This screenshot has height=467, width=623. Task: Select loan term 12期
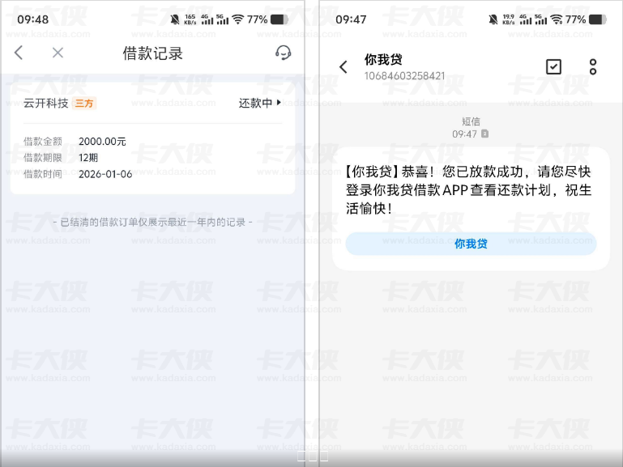[x=88, y=158]
